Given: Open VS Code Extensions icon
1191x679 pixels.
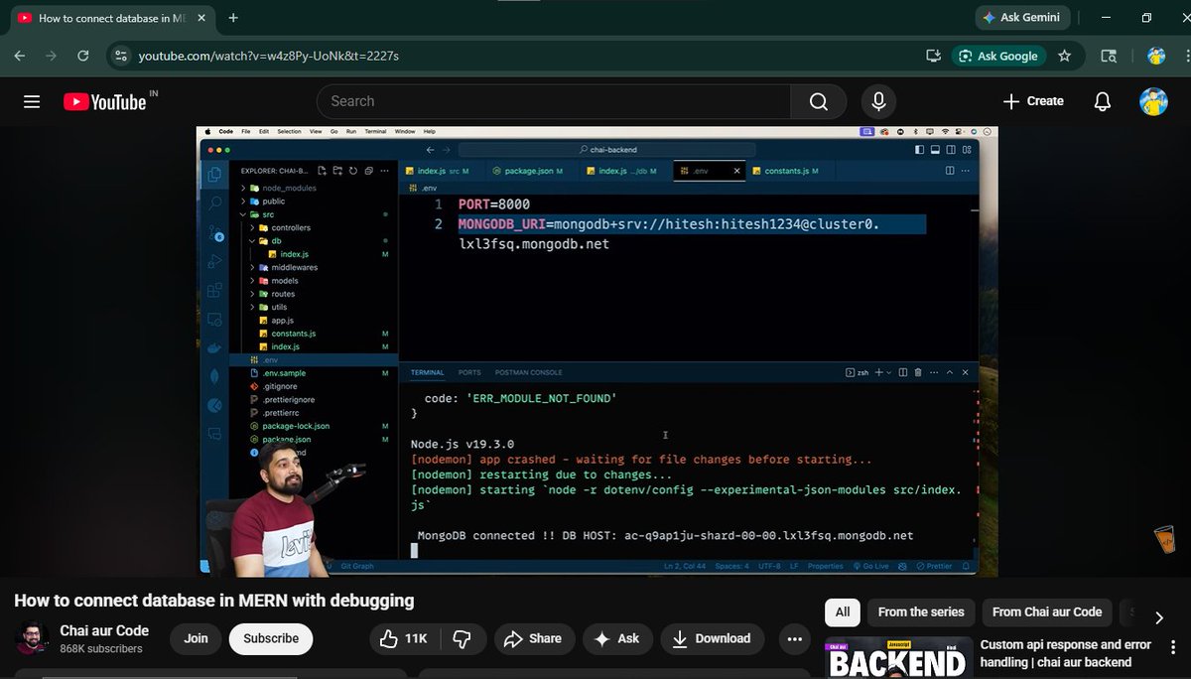Looking at the screenshot, I should click(213, 291).
